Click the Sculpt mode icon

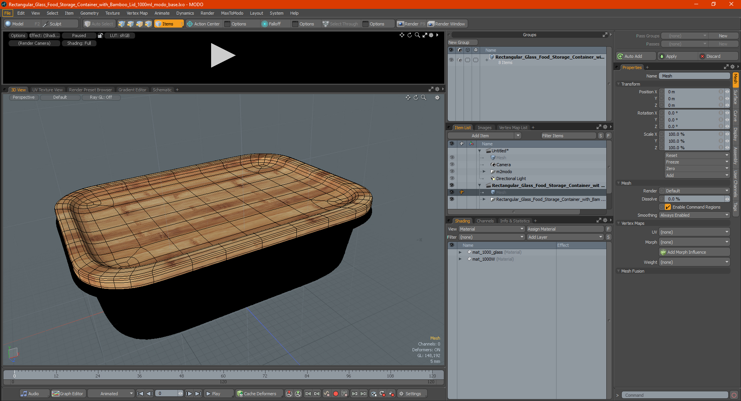point(46,24)
